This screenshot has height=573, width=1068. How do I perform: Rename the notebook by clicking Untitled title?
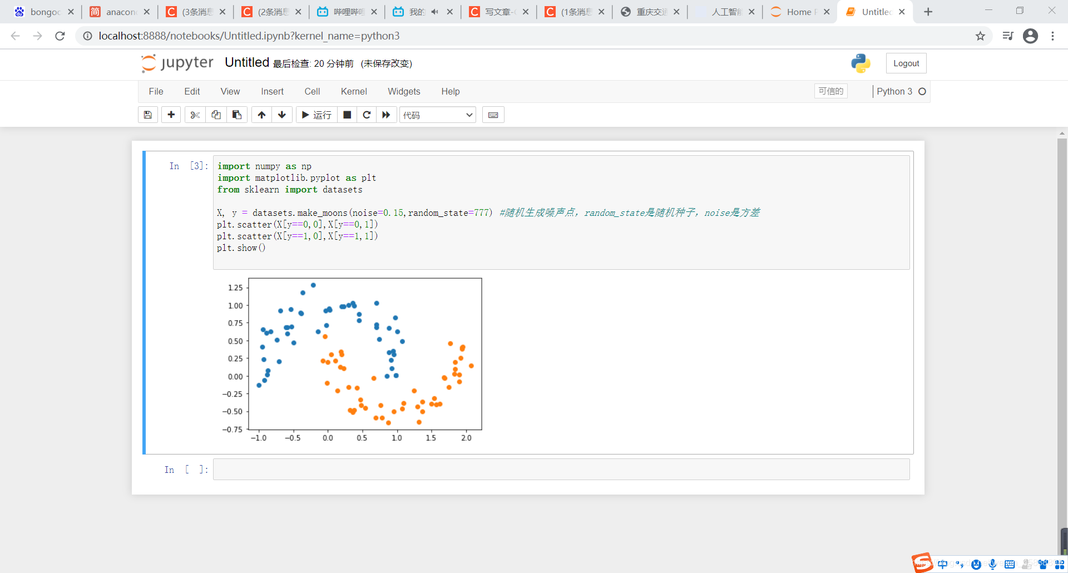tap(247, 62)
